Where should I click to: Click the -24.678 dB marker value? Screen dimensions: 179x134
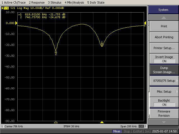tap(57, 17)
